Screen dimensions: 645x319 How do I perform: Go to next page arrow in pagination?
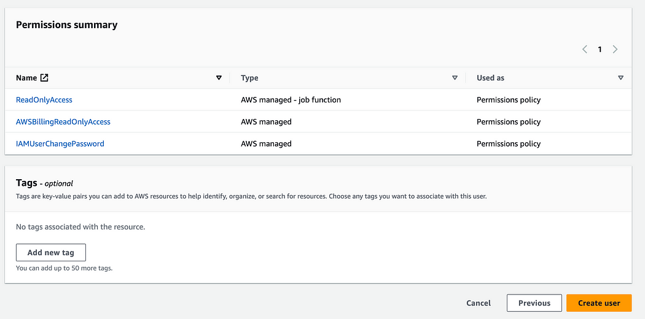(615, 49)
